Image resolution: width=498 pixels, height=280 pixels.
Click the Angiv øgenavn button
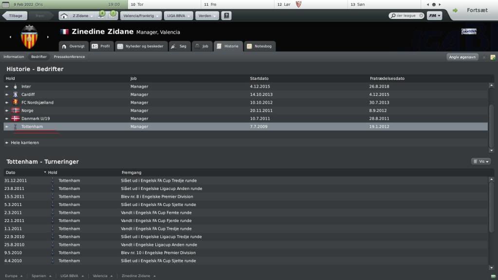462,57
